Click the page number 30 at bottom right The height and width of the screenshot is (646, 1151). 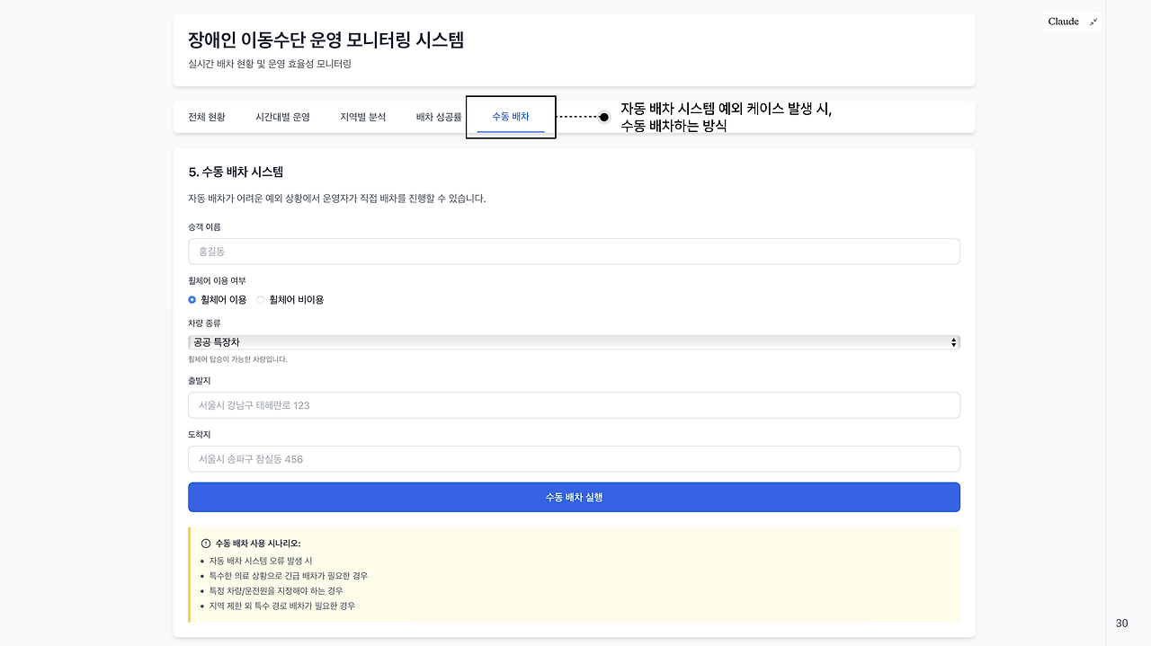pyautogui.click(x=1121, y=623)
